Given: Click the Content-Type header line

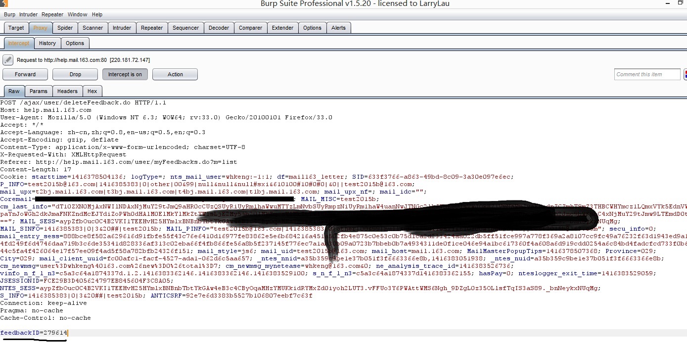Looking at the screenshot, I should [x=123, y=147].
